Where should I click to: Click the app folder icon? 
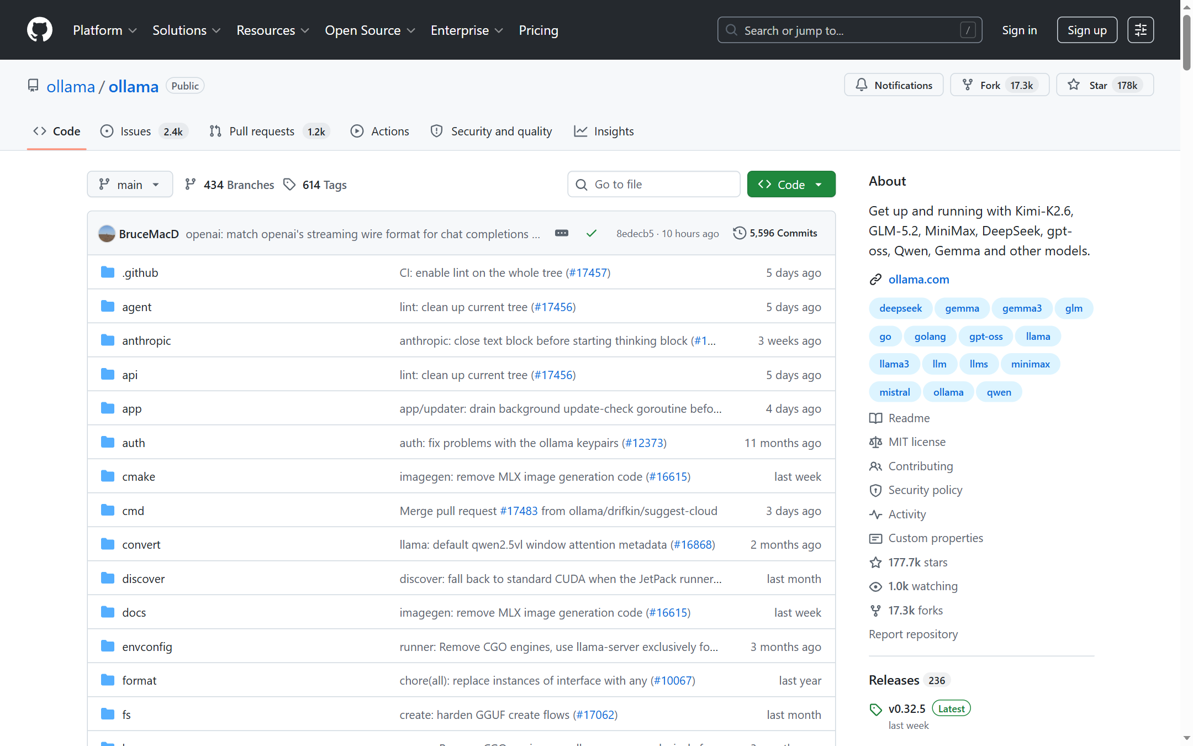click(x=108, y=408)
